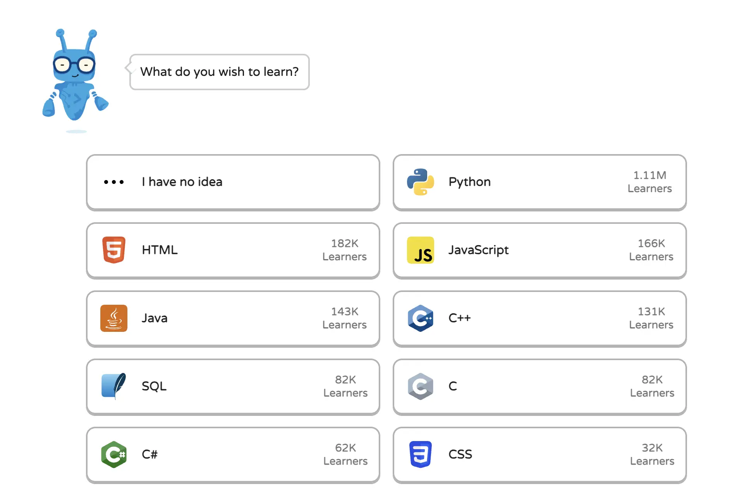Pick the C# language label
This screenshot has width=742, height=491.
point(149,455)
